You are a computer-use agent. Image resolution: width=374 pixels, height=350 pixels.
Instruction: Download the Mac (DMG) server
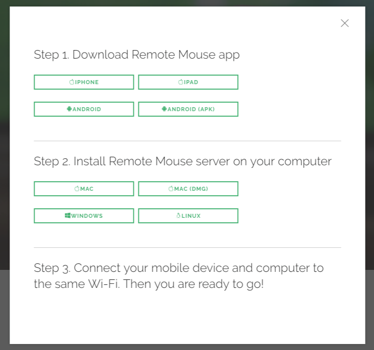188,189
